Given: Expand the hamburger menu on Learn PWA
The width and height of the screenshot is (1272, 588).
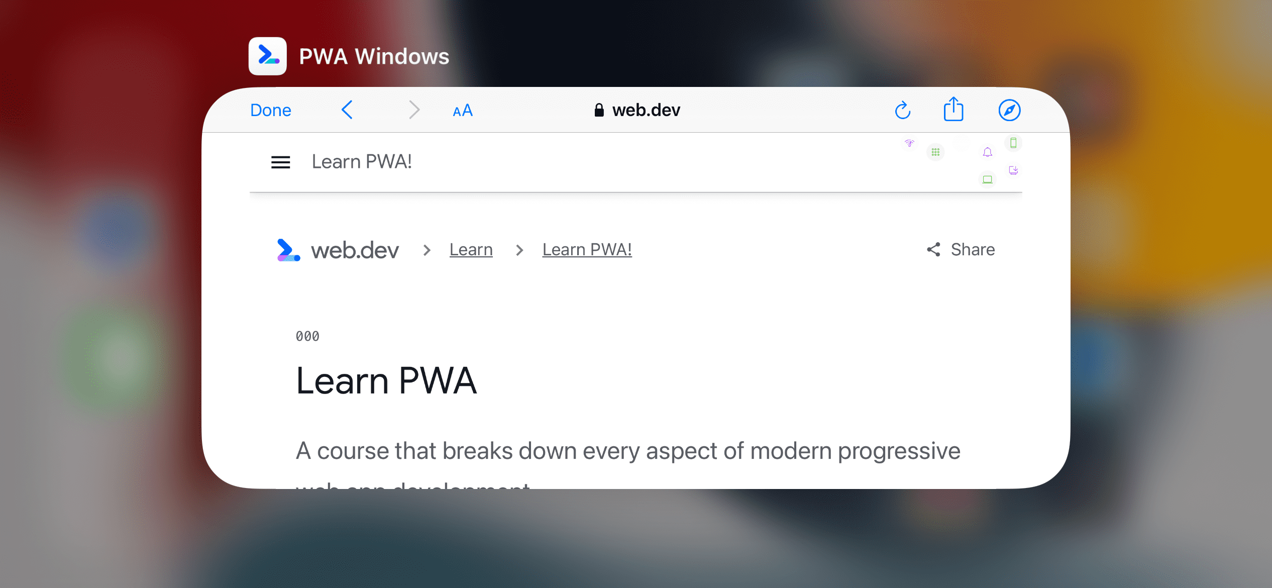Looking at the screenshot, I should [281, 161].
